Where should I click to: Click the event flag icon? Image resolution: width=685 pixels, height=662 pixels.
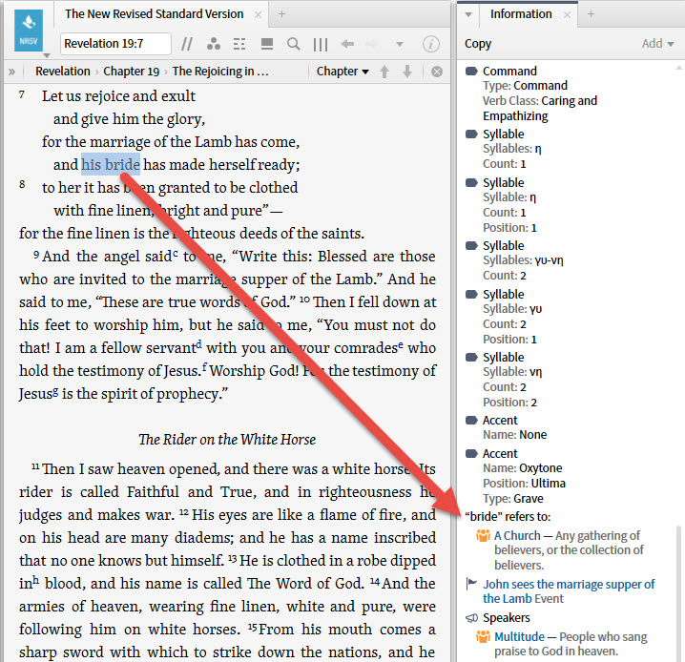[471, 584]
